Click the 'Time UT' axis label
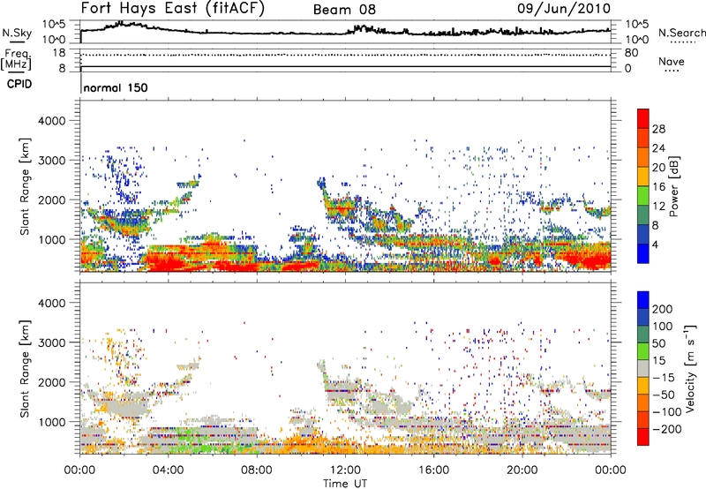Screen dimensions: 706x489 pyautogui.click(x=345, y=484)
